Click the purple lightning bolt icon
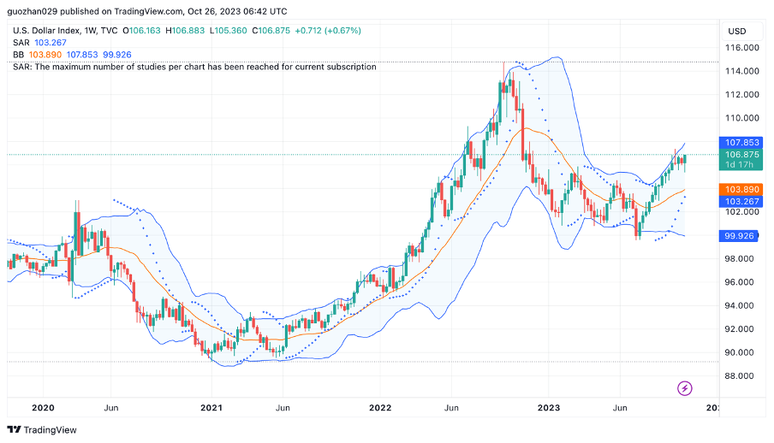The image size is (774, 443). coord(685,388)
